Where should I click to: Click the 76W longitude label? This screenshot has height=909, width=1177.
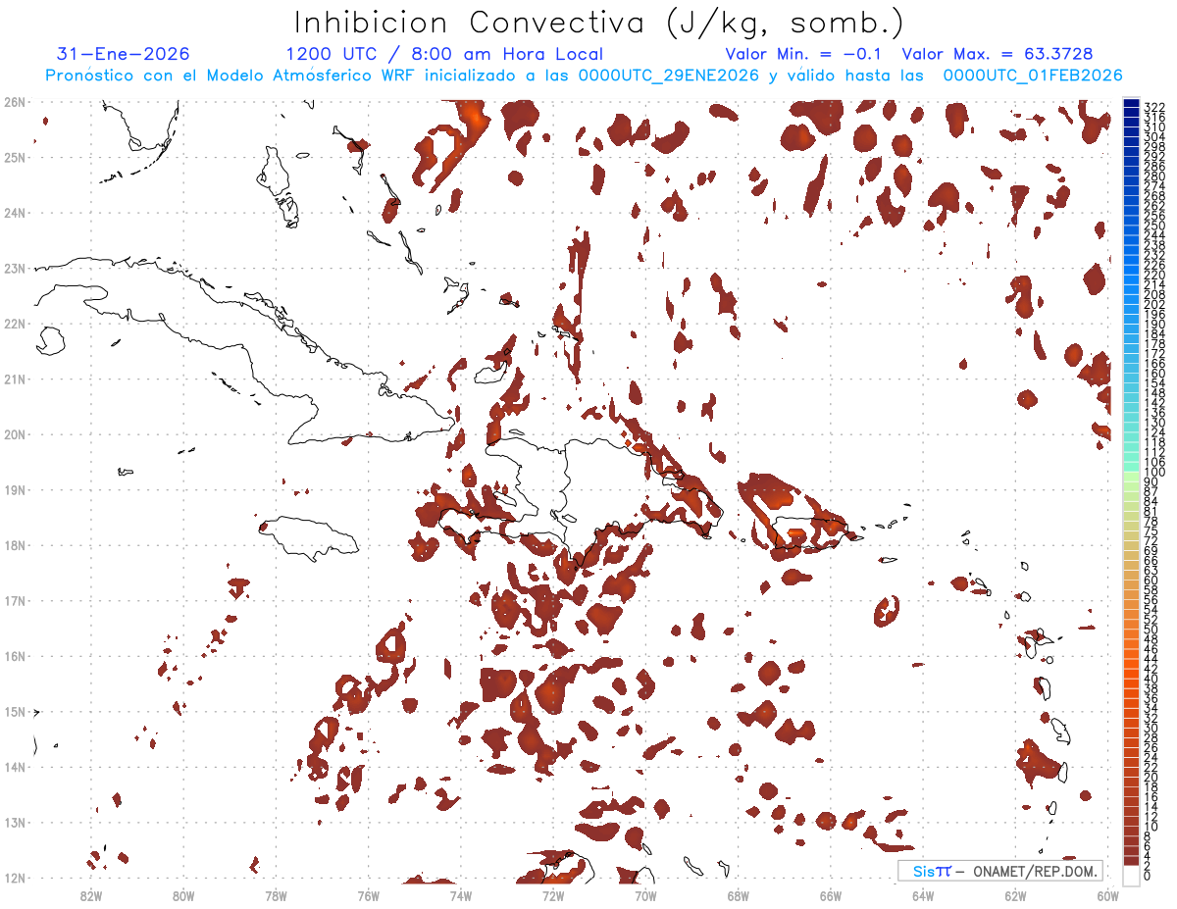(368, 895)
